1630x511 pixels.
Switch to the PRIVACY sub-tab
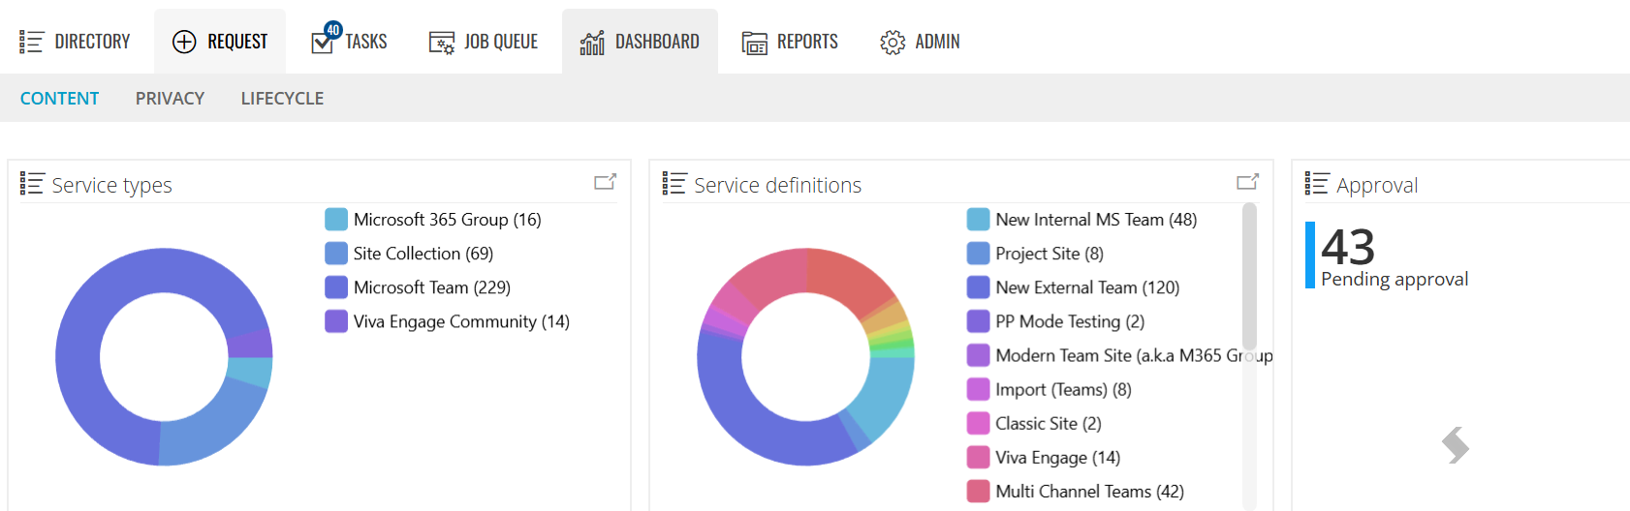click(170, 99)
